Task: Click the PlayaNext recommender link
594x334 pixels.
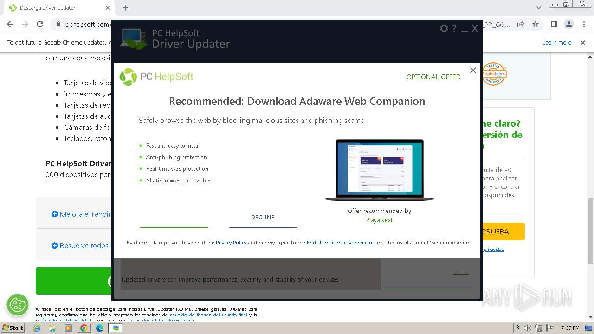Action: [x=379, y=220]
